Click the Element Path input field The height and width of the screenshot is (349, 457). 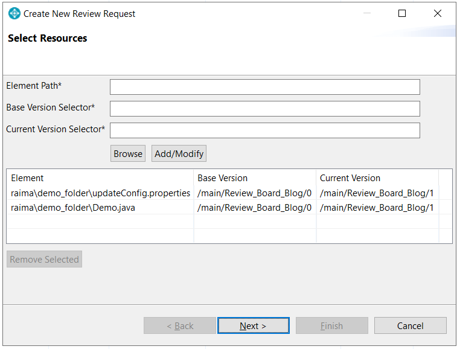click(x=264, y=87)
